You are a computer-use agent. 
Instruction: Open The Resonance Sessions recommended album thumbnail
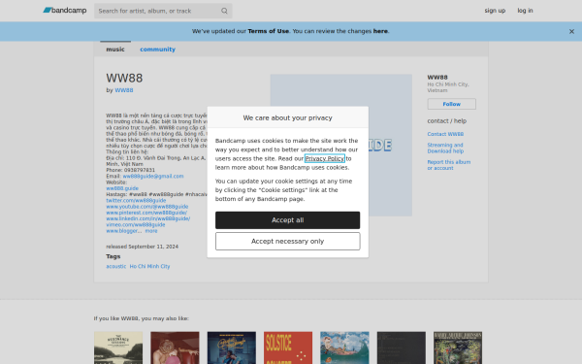pyautogui.click(x=118, y=347)
